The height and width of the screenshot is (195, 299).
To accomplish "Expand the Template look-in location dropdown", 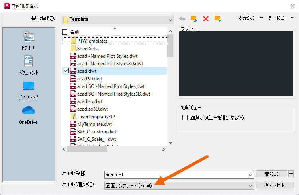I will click(170, 19).
